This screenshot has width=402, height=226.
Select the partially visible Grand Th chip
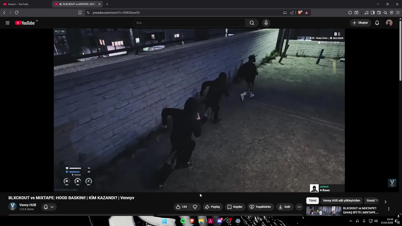pyautogui.click(x=372, y=201)
